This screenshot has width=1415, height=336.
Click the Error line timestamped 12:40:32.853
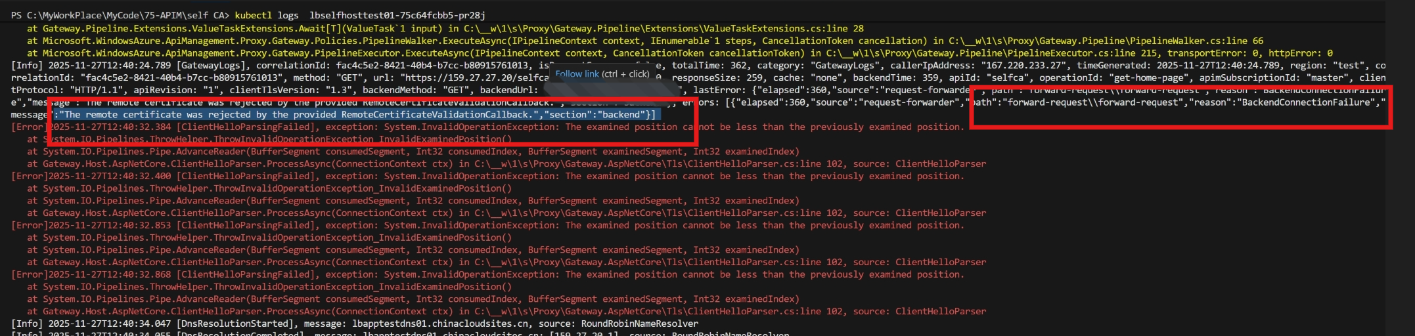pyautogui.click(x=110, y=226)
